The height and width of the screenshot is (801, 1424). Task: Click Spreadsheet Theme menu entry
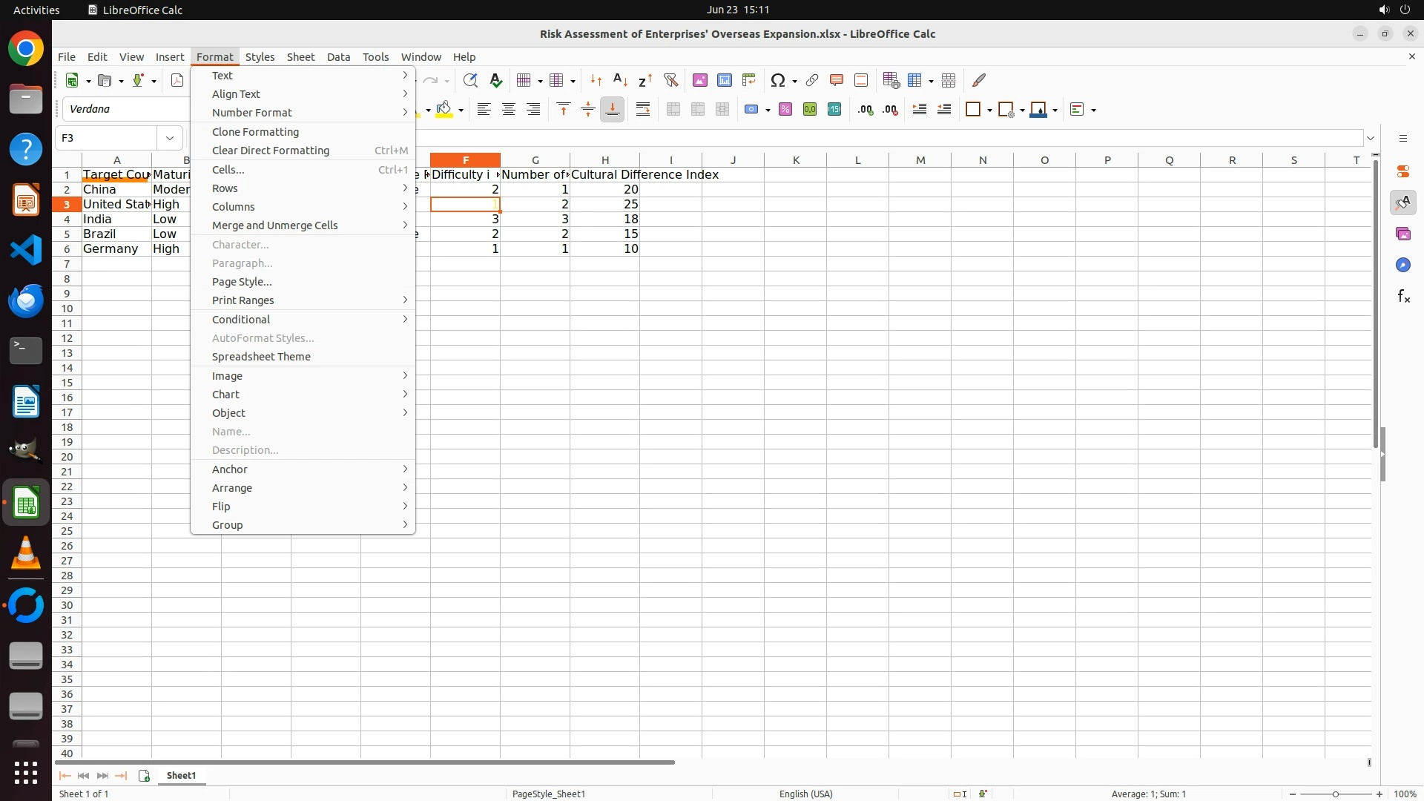click(261, 357)
